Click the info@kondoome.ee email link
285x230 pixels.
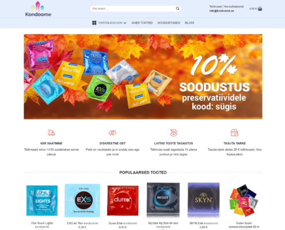(x=222, y=11)
